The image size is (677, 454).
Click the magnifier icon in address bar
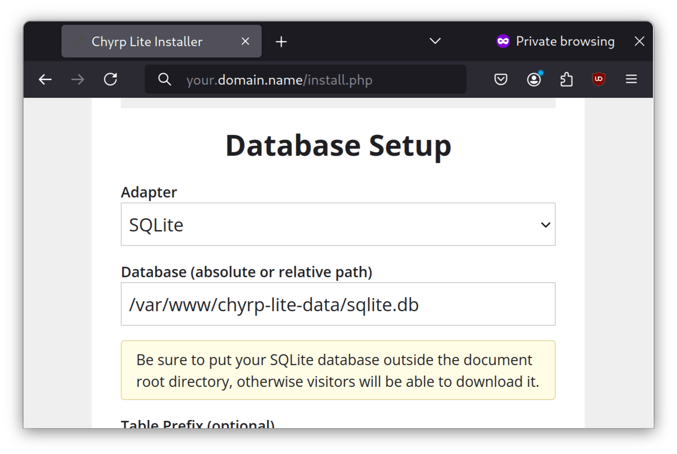[x=165, y=80]
